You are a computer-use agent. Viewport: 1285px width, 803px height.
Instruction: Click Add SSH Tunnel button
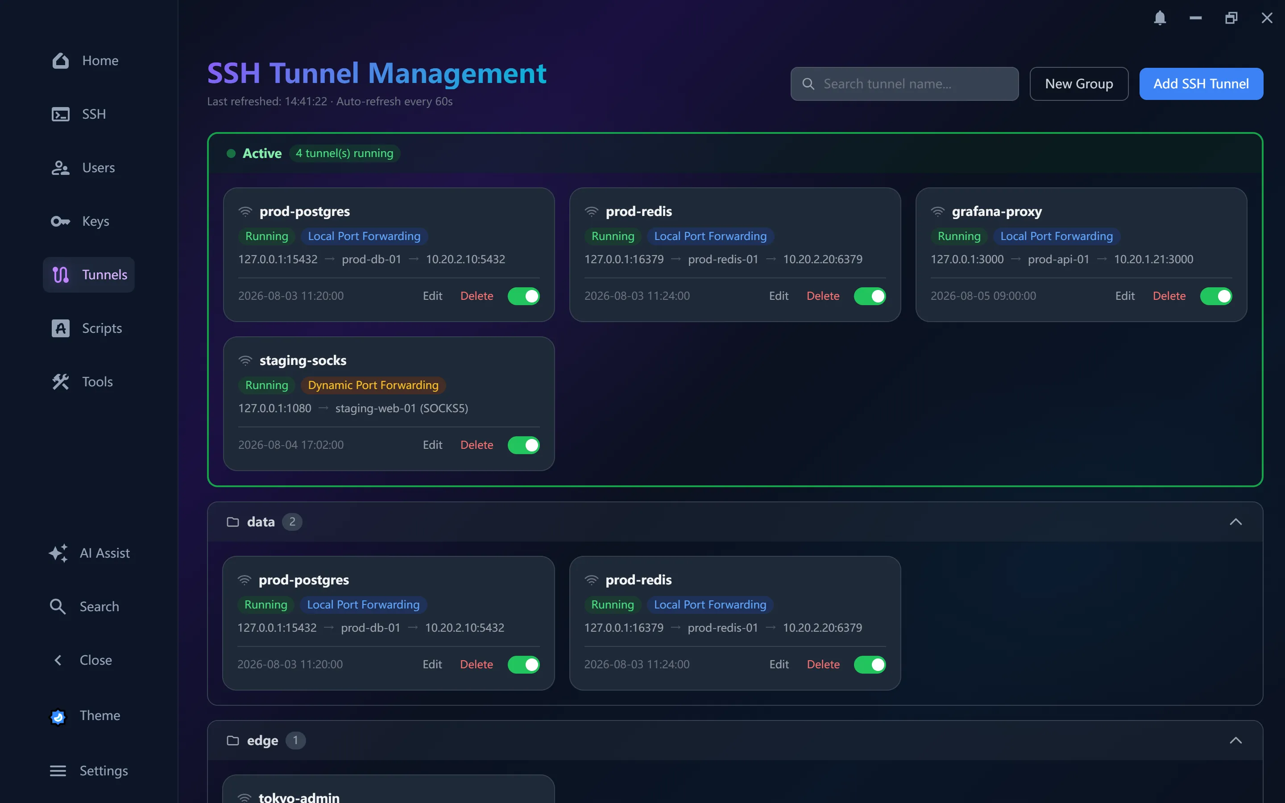pyautogui.click(x=1201, y=84)
